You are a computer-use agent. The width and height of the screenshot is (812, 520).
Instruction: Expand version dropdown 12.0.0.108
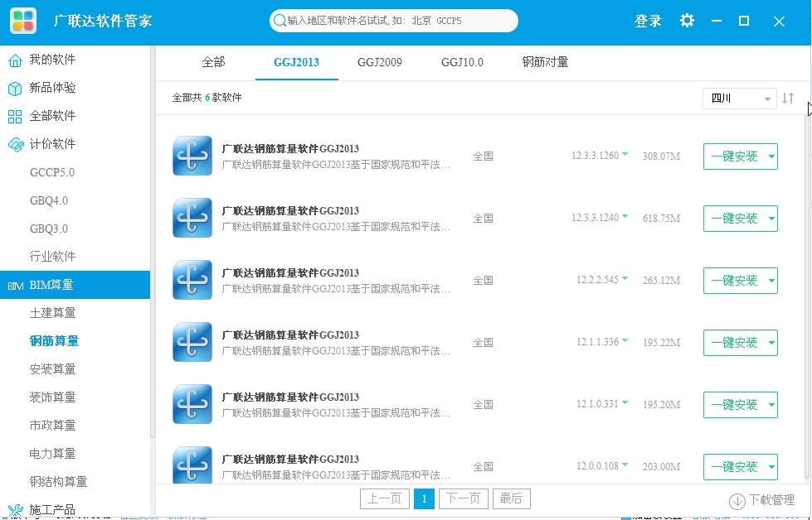click(x=625, y=465)
